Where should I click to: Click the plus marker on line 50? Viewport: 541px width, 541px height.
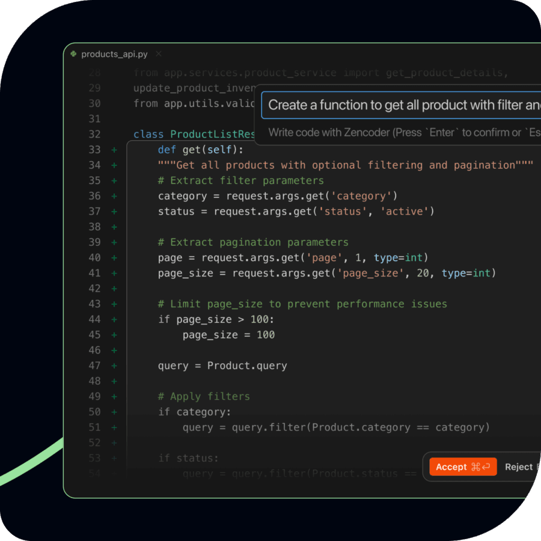pyautogui.click(x=114, y=412)
